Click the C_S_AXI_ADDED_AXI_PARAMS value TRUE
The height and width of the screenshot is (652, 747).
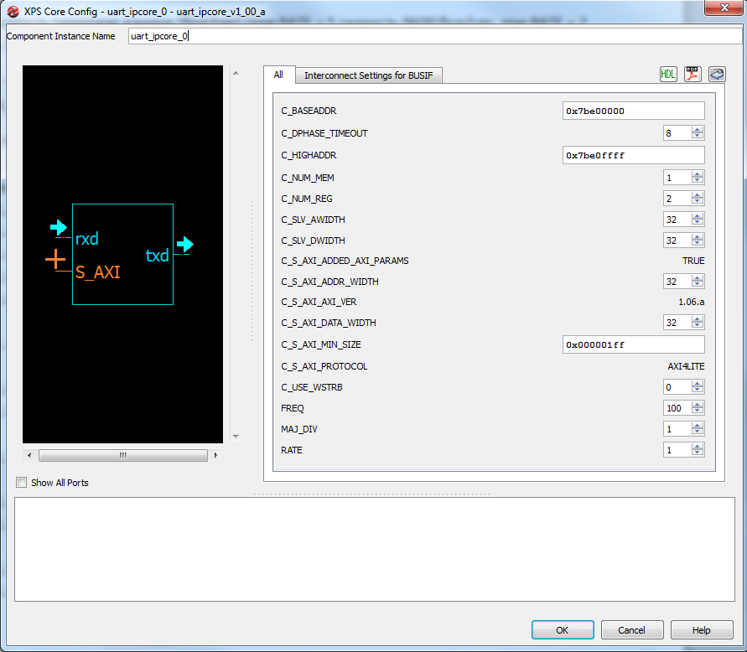[693, 261]
